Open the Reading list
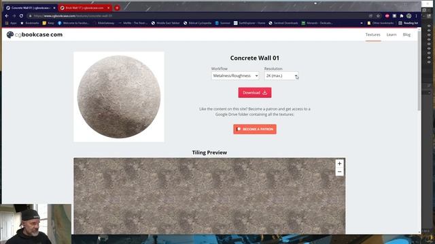Screen dimensions: 435x244 coord(408,23)
